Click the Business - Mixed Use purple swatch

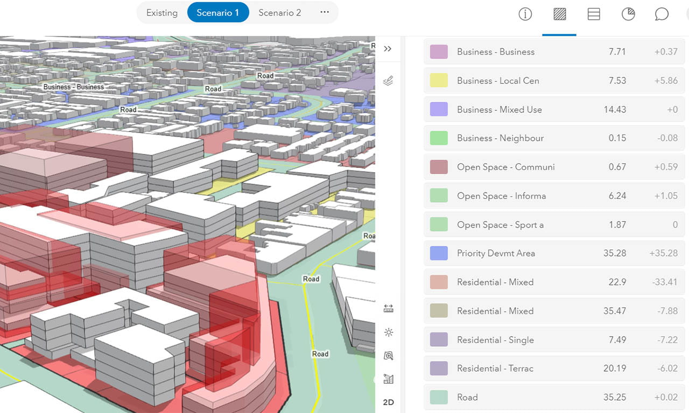coord(439,110)
